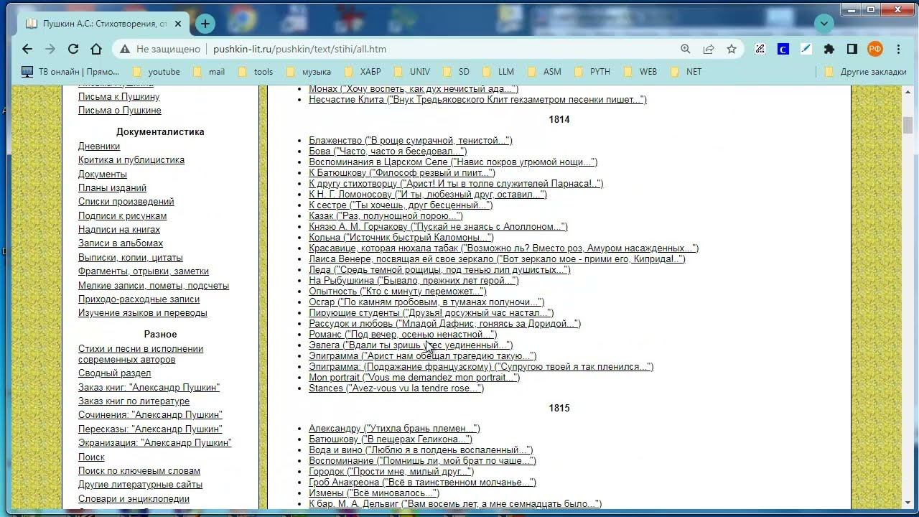The width and height of the screenshot is (919, 517).
Task: Open the tools bookmarks folder
Action: [256, 72]
